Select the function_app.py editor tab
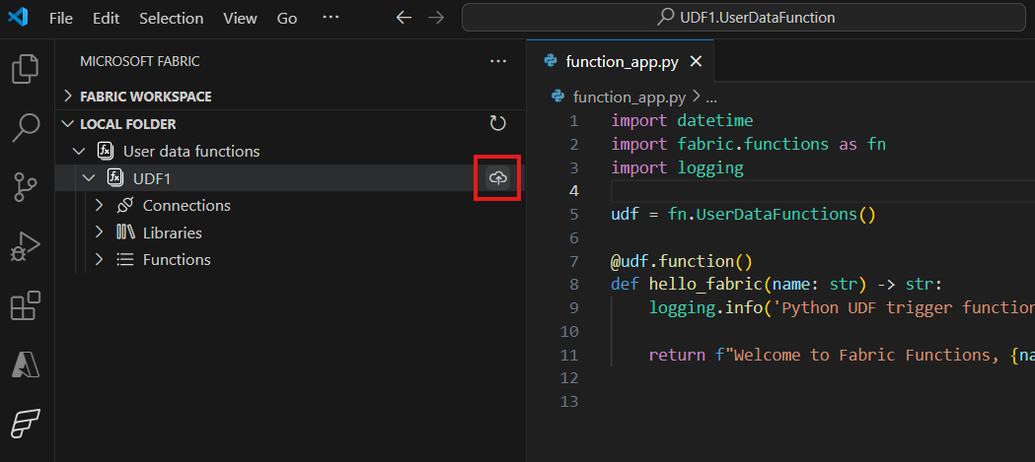The width and height of the screenshot is (1035, 462). pyautogui.click(x=621, y=61)
